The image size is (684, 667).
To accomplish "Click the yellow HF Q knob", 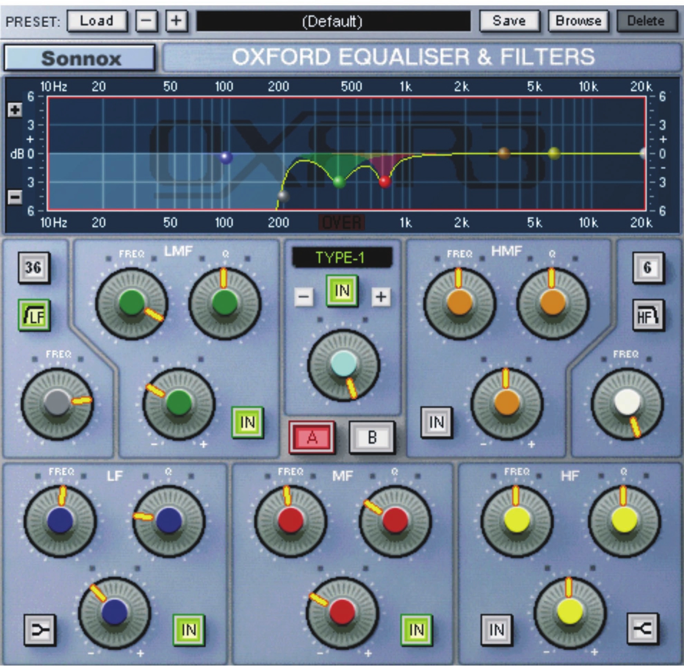I will [x=625, y=522].
